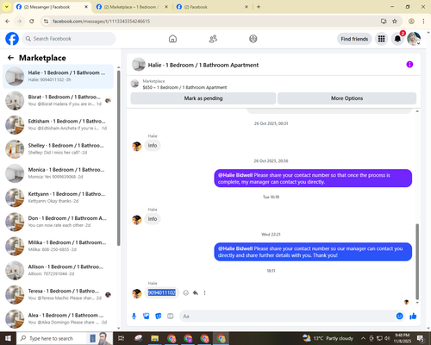The width and height of the screenshot is (431, 345).
Task: Open the Alea conversation
Action: point(58,319)
